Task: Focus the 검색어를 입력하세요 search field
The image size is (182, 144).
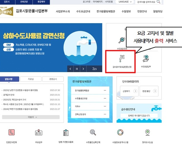Action: [x=146, y=2]
